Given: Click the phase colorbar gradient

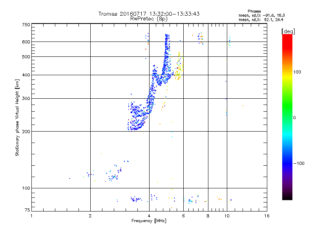Looking at the screenshot, I should (x=287, y=117).
